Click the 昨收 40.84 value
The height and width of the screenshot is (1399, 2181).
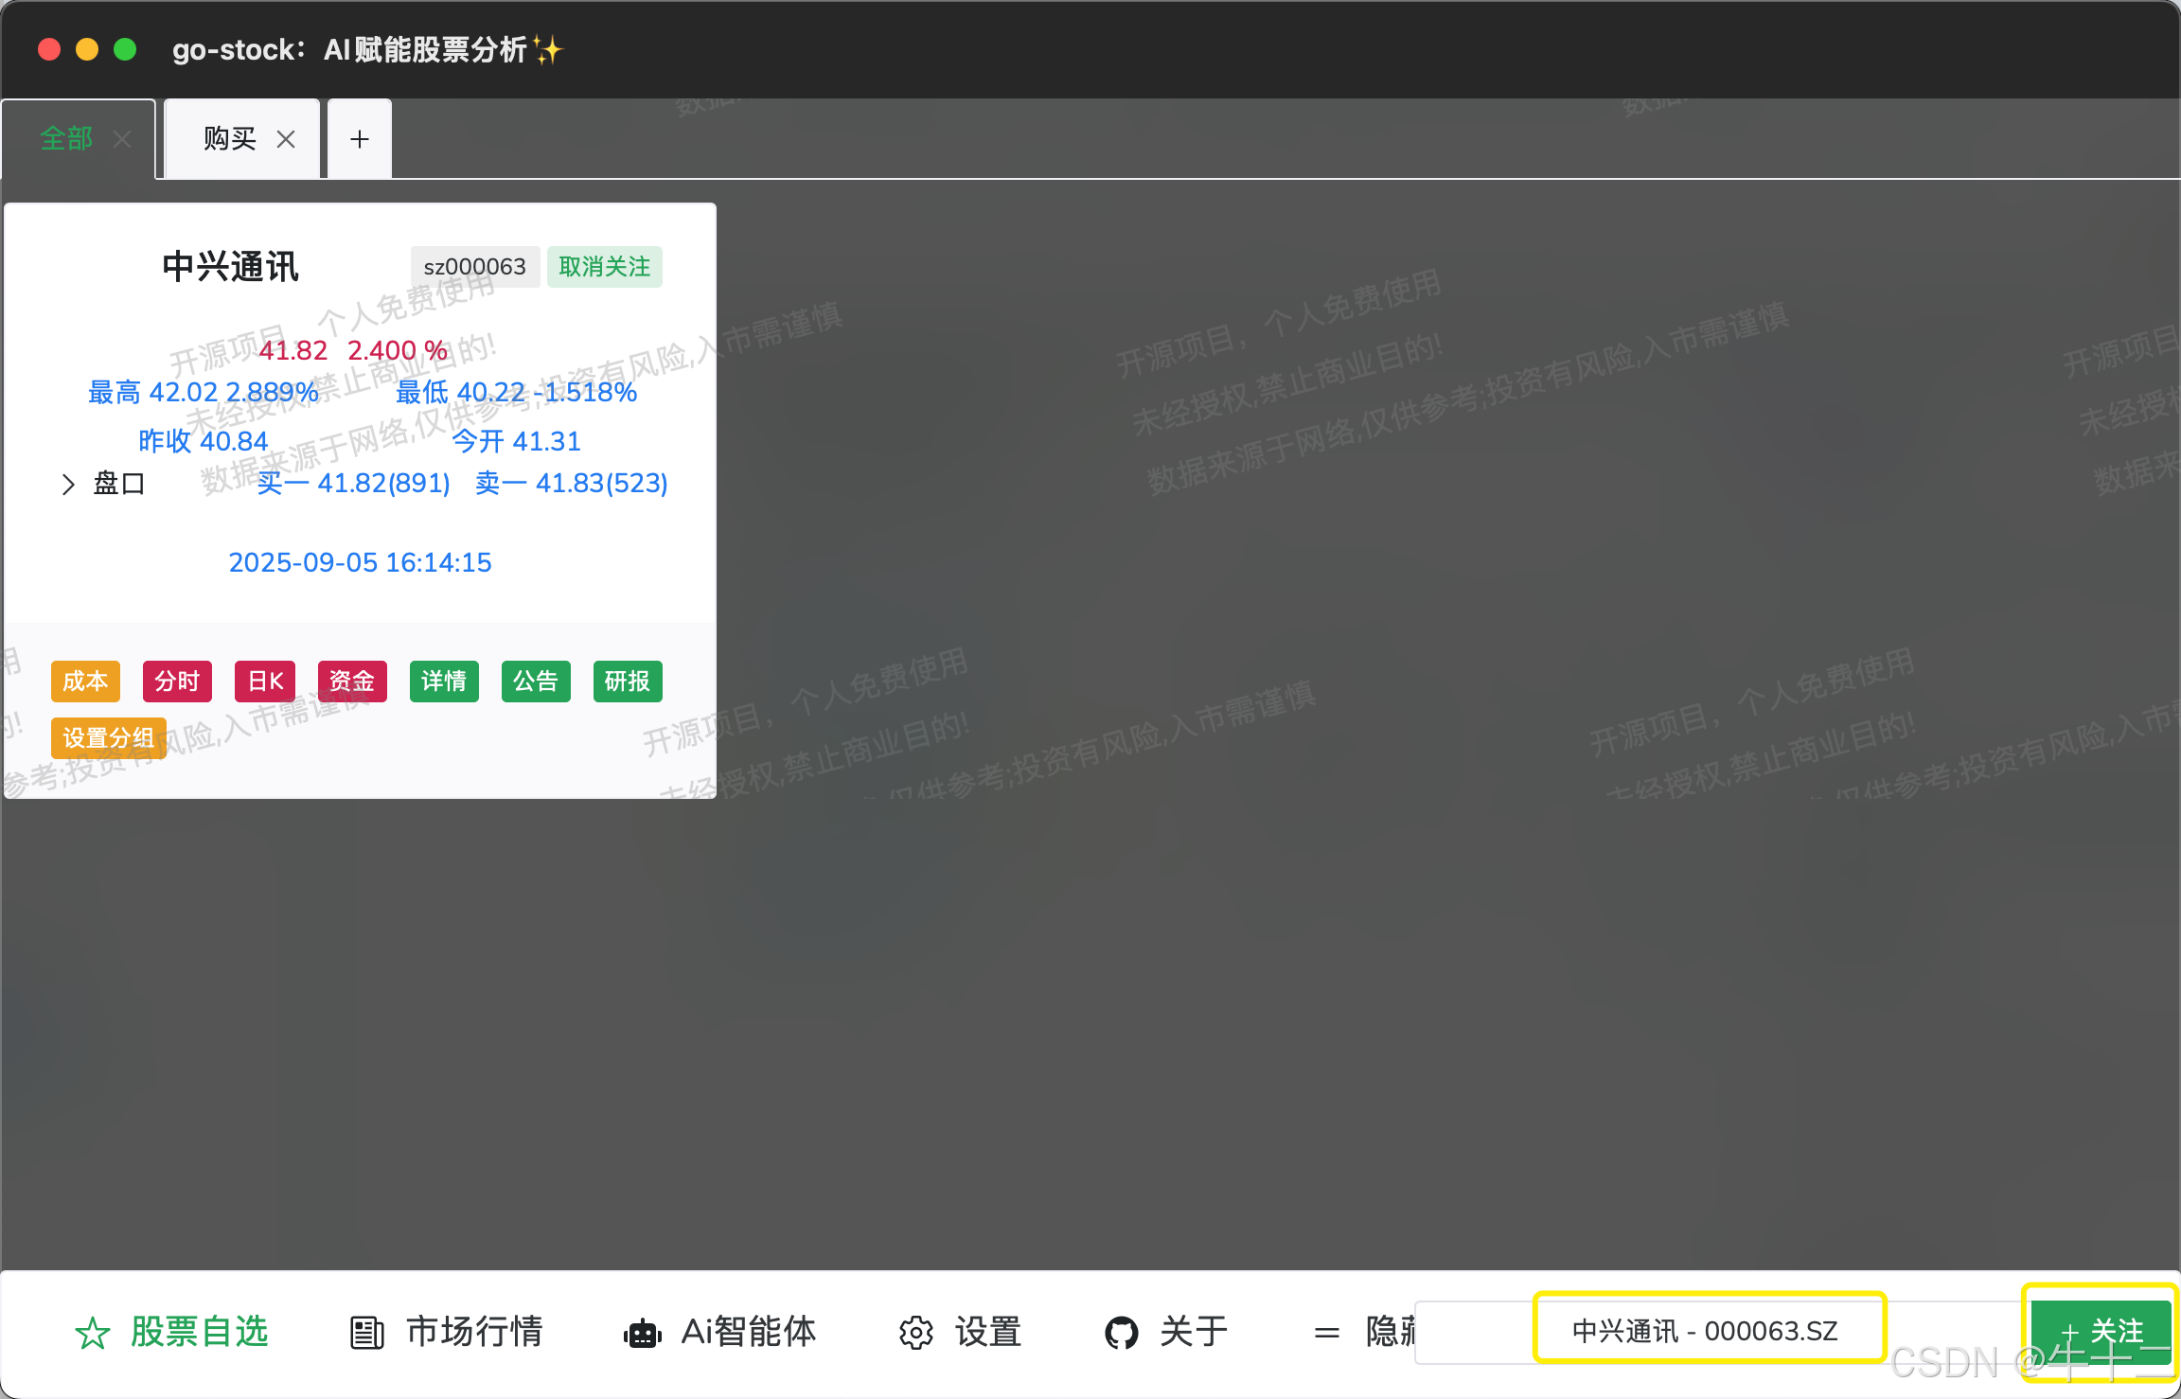point(204,441)
